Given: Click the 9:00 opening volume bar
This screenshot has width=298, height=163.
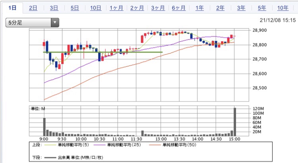Looking at the screenshot, I should coord(44,127).
